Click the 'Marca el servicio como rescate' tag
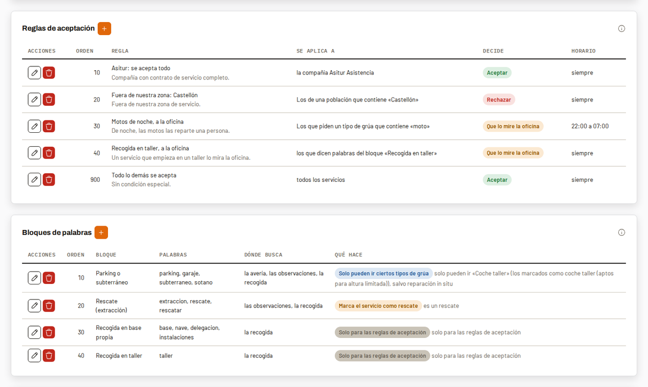The image size is (648, 387). [x=378, y=306]
